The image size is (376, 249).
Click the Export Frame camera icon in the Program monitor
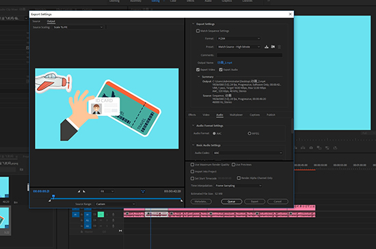(x=311, y=148)
